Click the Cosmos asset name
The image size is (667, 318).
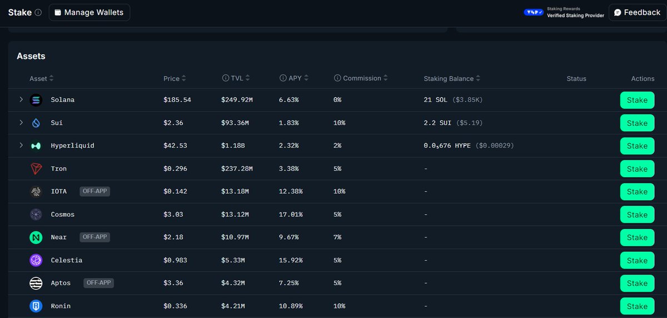click(x=62, y=214)
